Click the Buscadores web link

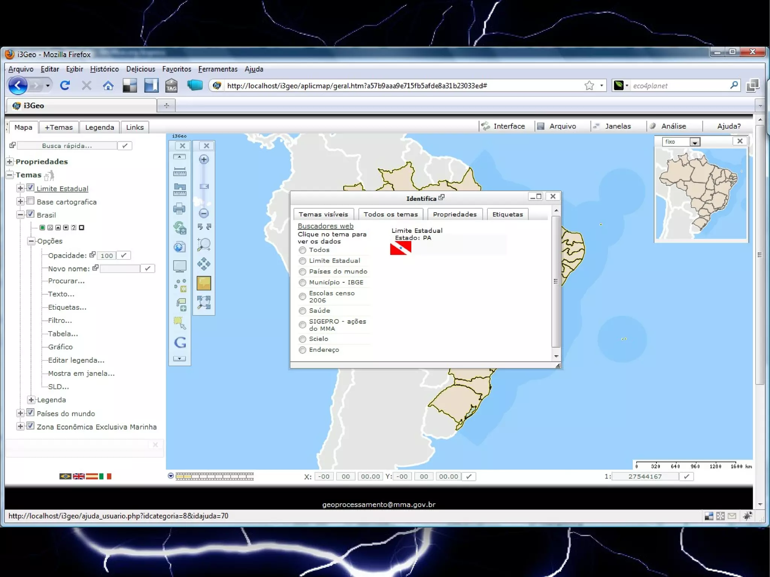coord(325,226)
